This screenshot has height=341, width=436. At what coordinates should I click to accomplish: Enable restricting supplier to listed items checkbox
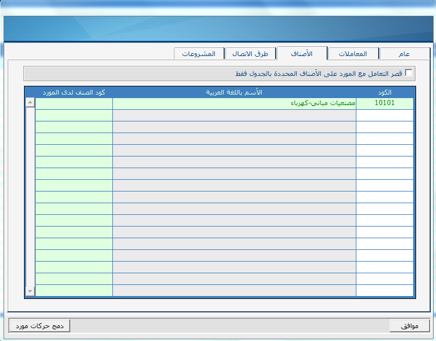(x=408, y=73)
